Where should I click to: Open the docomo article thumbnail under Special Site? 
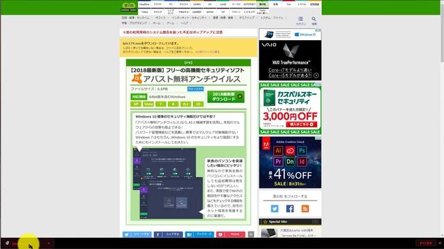[268, 233]
